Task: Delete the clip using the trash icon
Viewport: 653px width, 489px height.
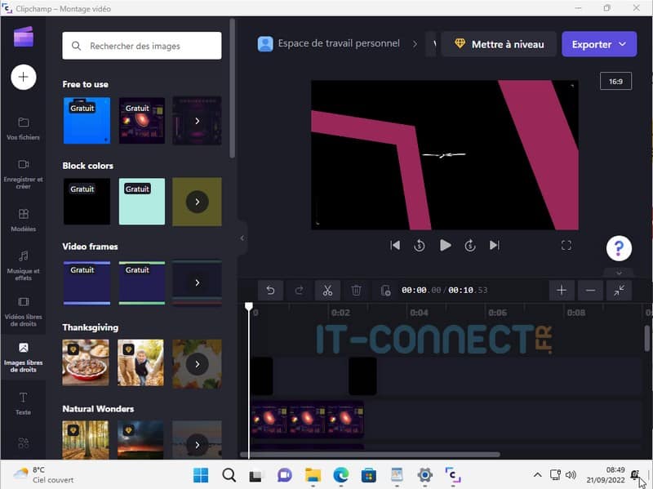Action: click(356, 290)
